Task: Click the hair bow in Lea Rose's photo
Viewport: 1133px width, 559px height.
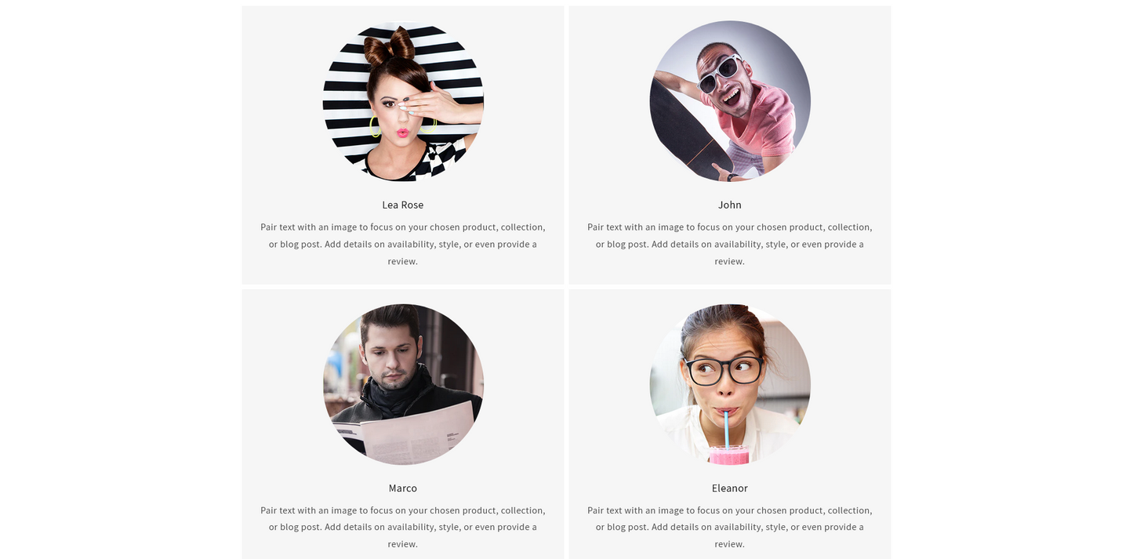Action: 390,46
